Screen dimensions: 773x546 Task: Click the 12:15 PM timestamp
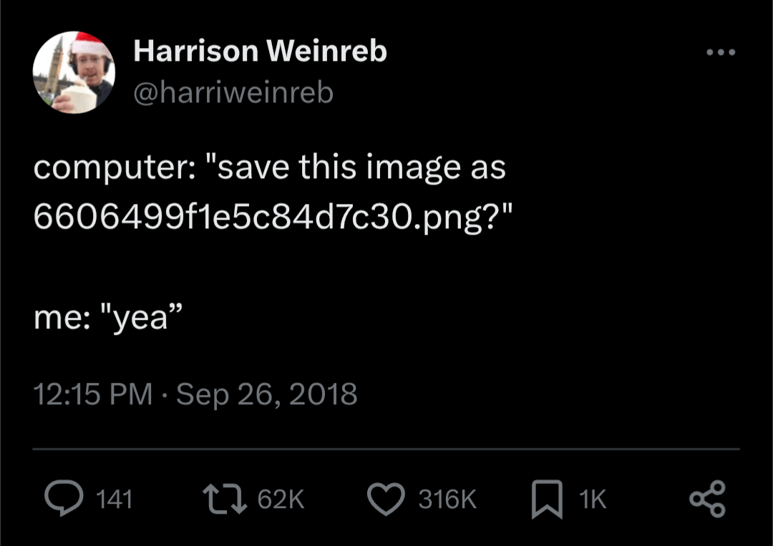click(93, 394)
